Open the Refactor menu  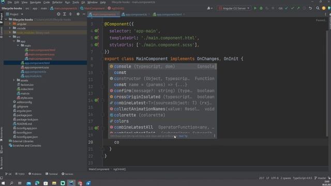57,2
